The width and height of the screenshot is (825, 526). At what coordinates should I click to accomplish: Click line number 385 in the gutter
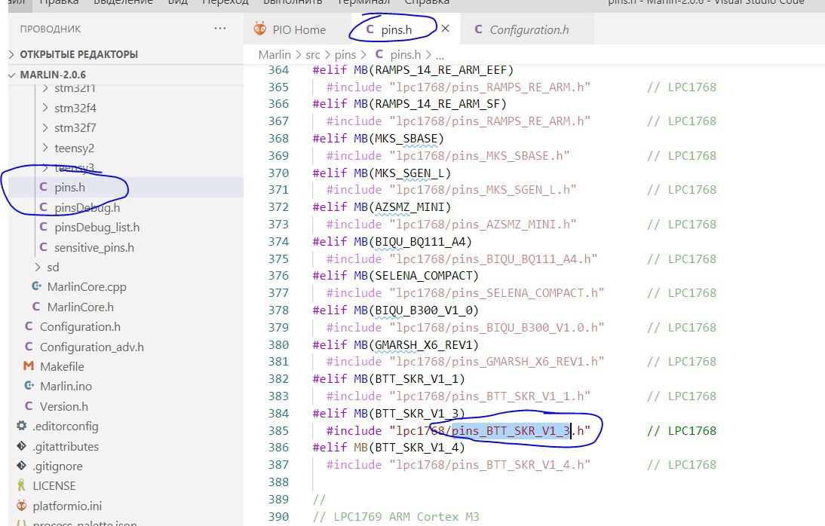pos(278,431)
